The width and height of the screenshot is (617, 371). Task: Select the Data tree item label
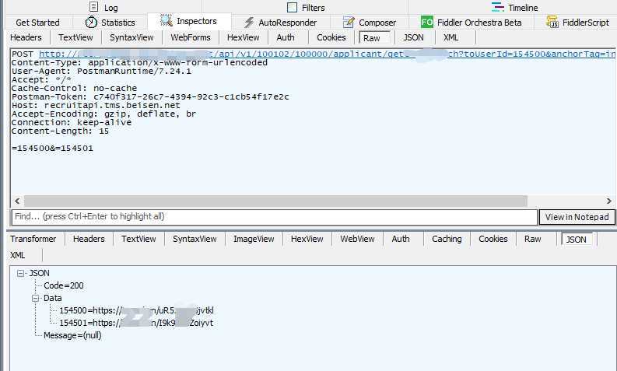[52, 298]
